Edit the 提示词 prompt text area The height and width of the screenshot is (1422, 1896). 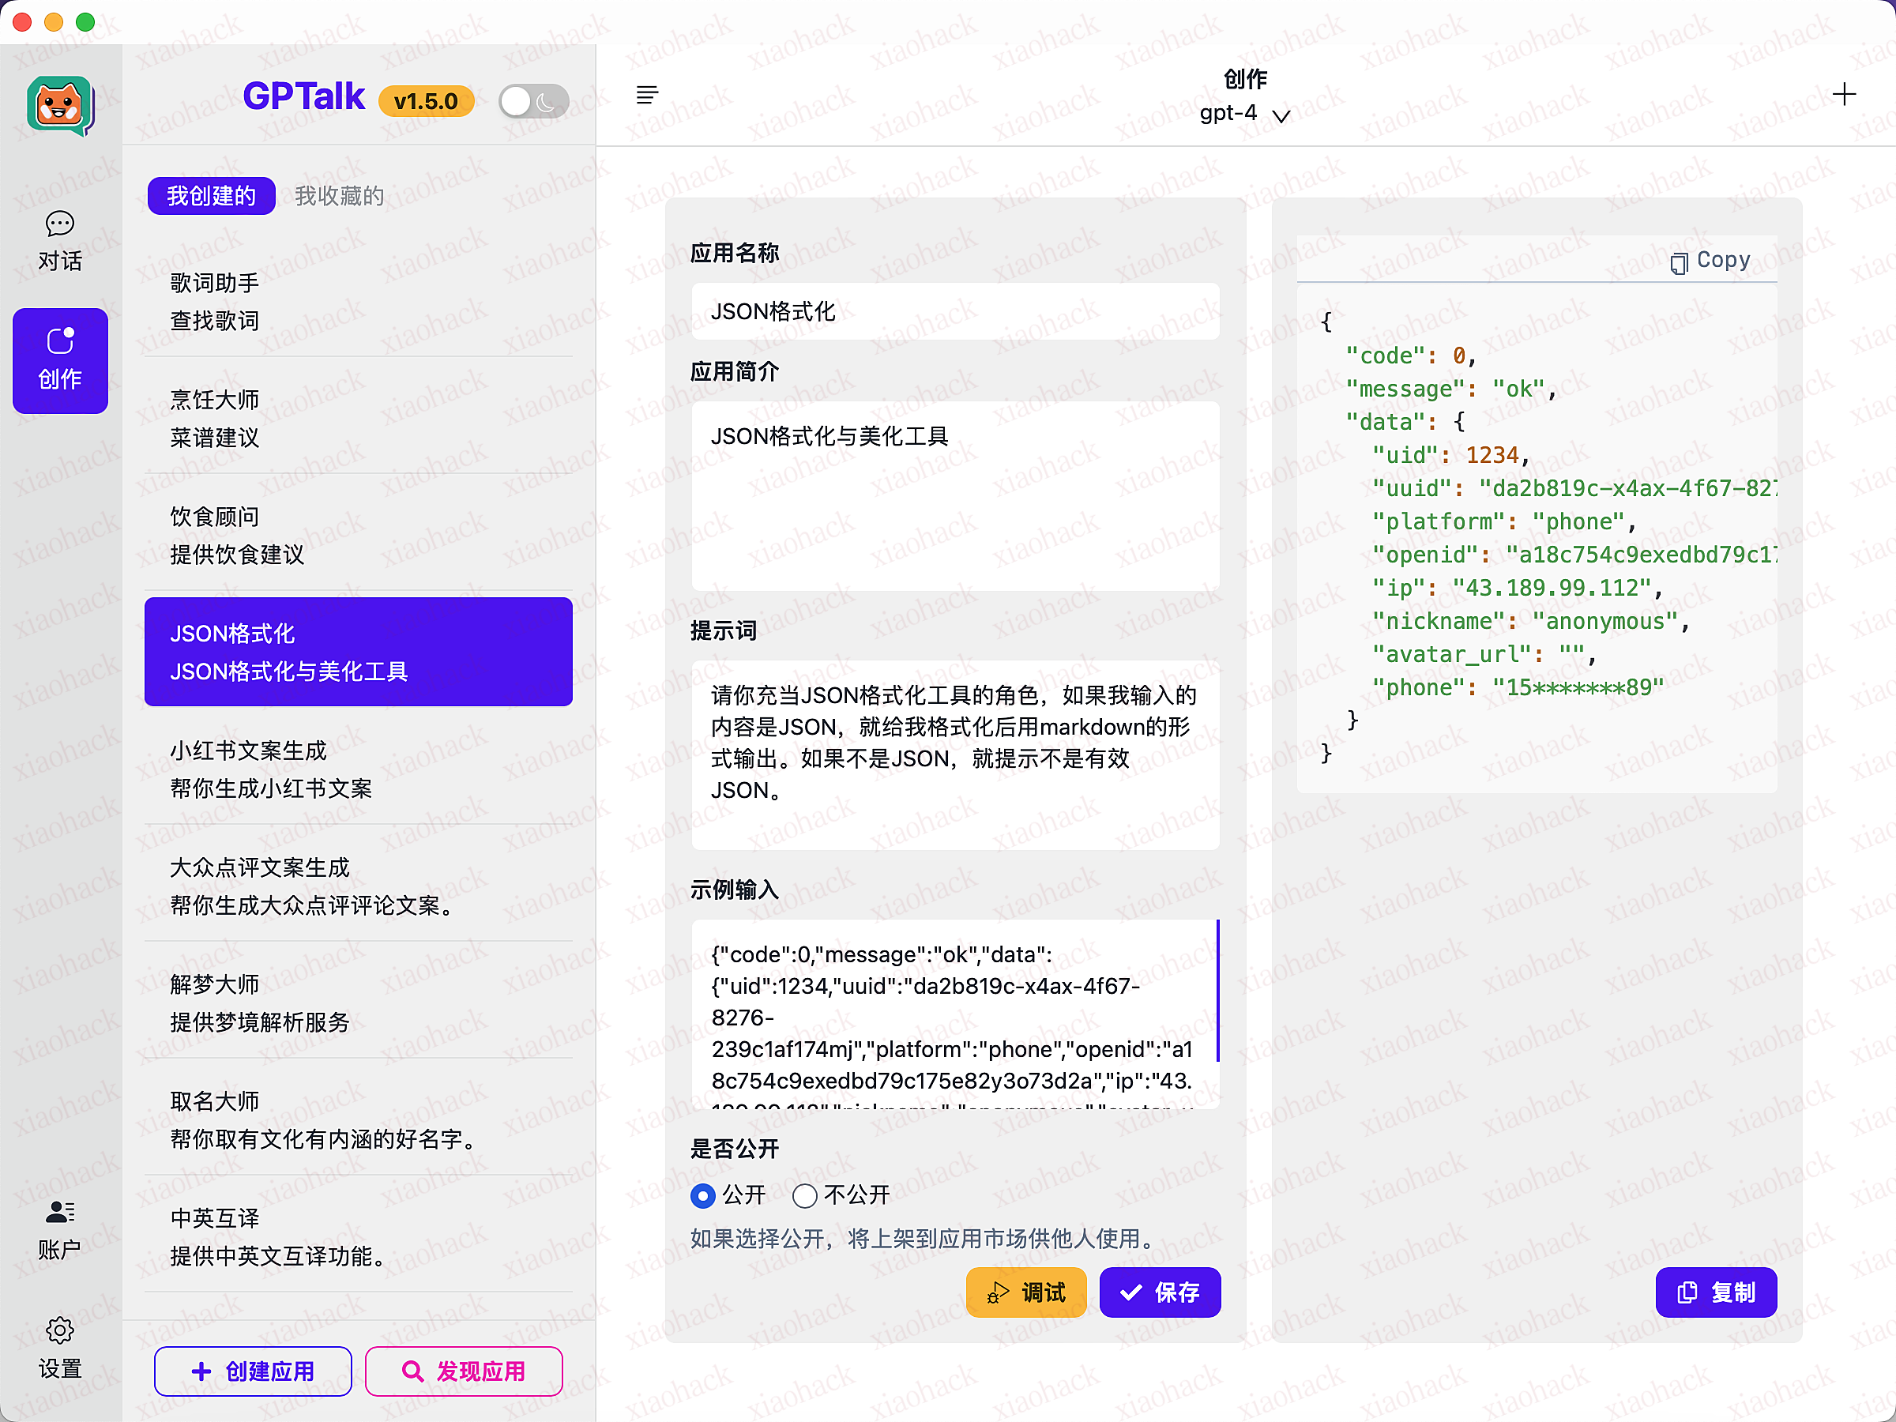pyautogui.click(x=955, y=754)
